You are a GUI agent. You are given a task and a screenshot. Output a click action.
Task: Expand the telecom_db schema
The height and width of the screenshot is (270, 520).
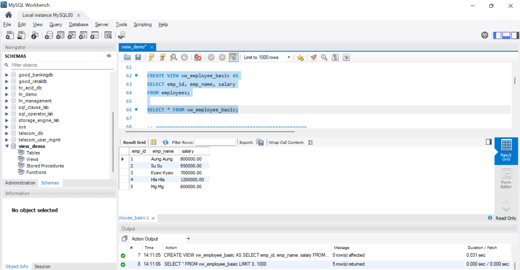click(7, 133)
